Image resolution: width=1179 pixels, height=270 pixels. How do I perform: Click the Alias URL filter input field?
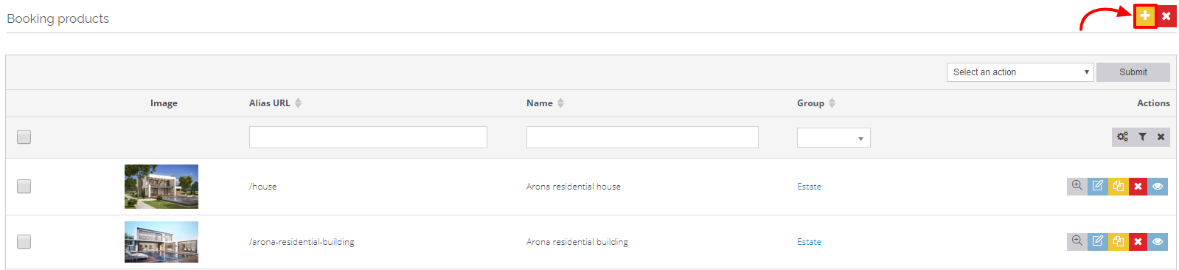click(368, 137)
